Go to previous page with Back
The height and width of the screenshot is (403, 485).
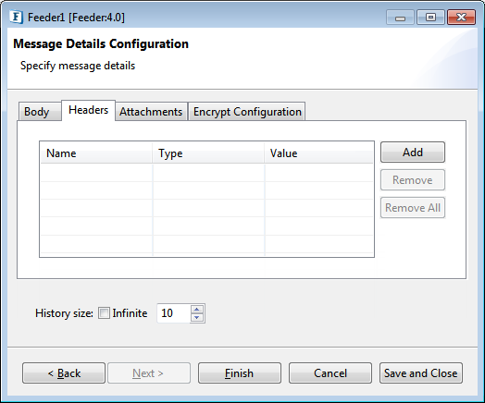(64, 373)
